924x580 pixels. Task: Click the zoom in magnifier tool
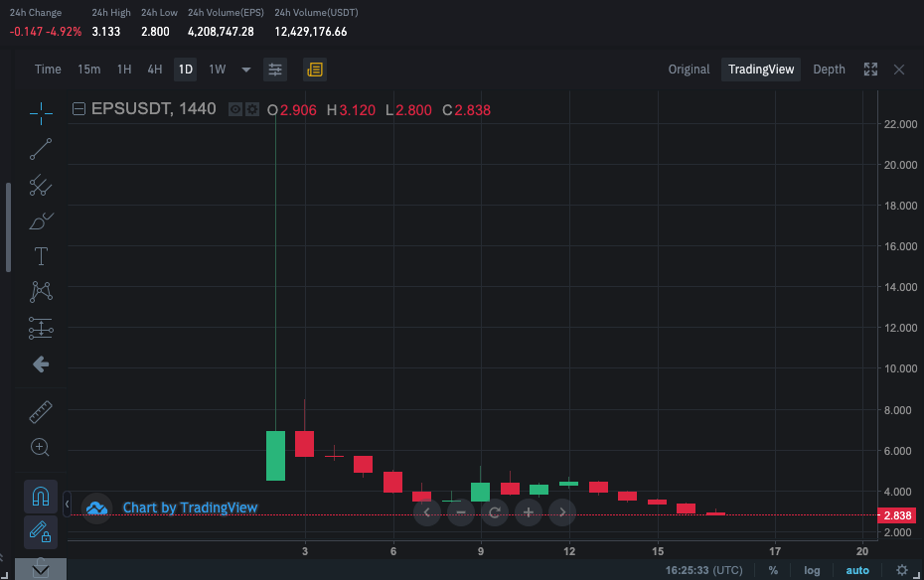tap(40, 448)
